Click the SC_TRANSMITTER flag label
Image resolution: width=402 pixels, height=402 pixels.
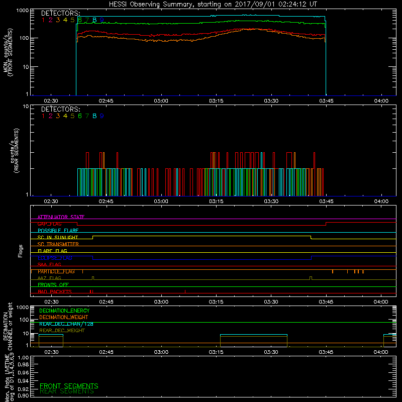pyautogui.click(x=58, y=244)
